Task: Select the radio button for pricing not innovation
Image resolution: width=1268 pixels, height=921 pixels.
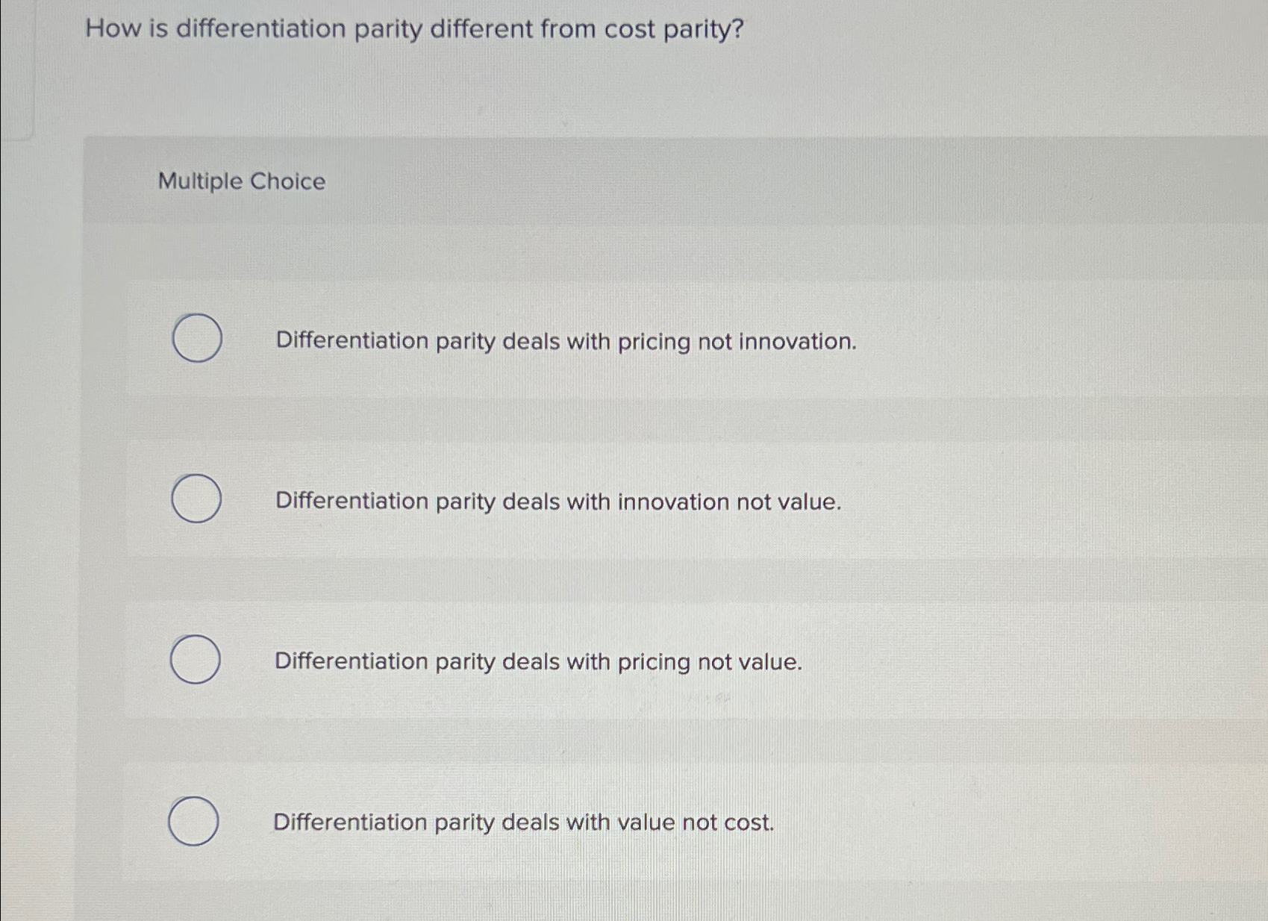Action: [196, 338]
